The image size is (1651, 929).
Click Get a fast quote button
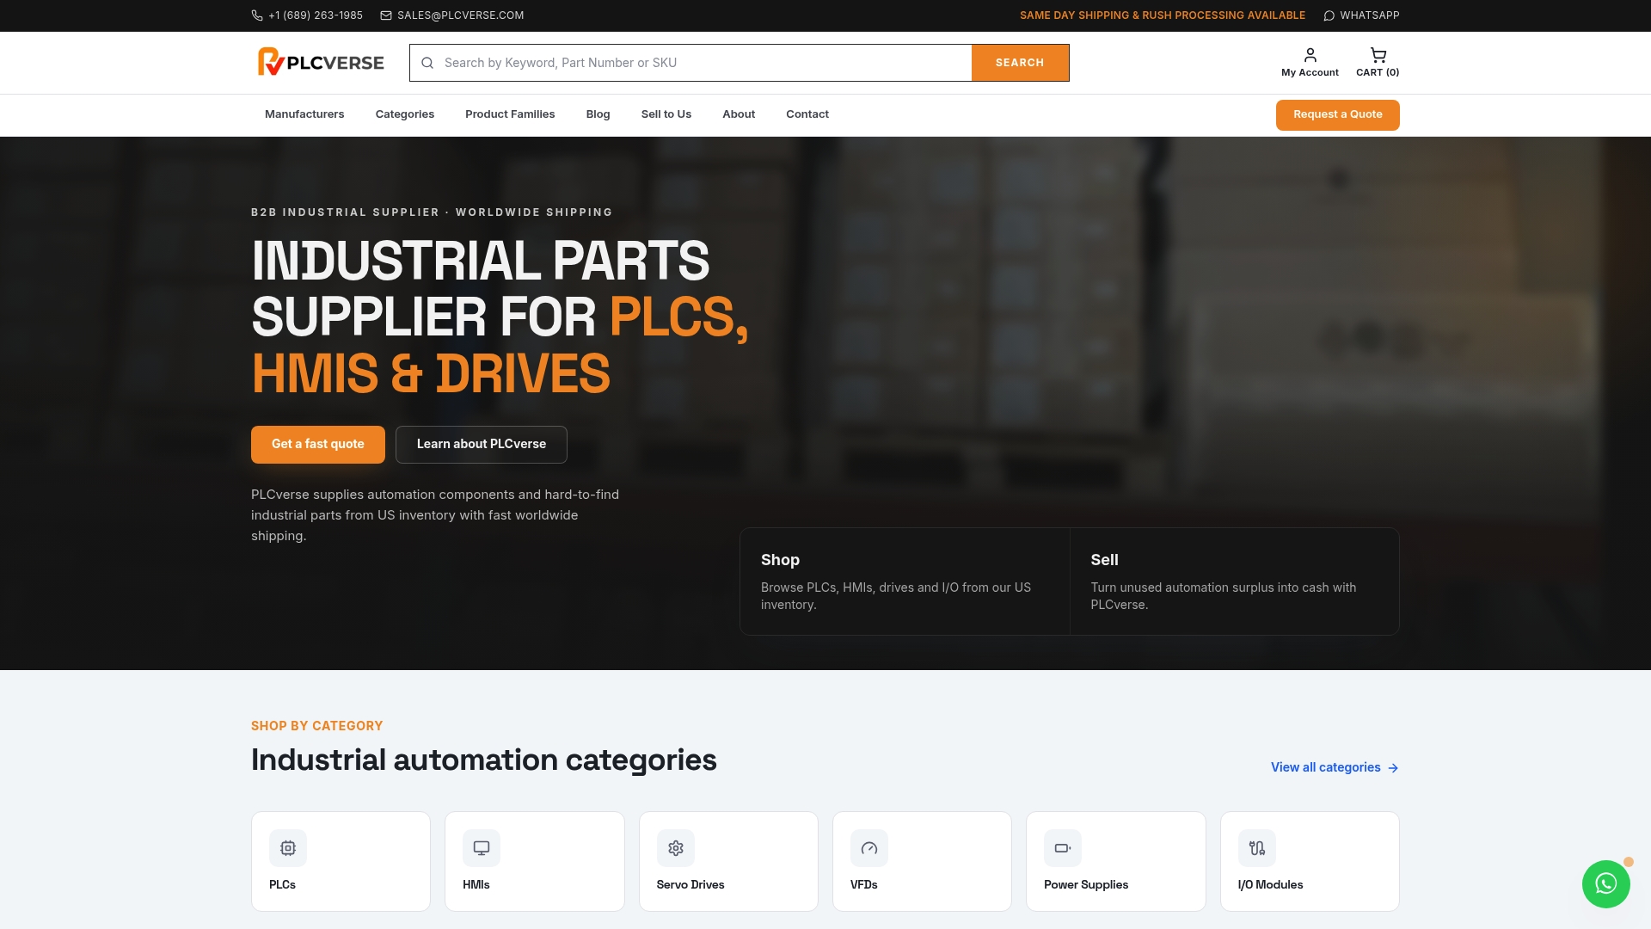tap(318, 445)
